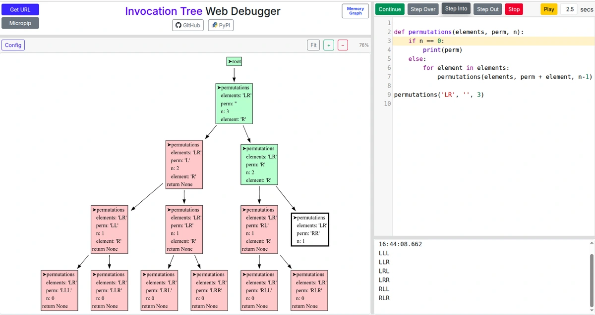Click the Get URL button
Viewport: 595px width, 315px height.
click(x=20, y=9)
